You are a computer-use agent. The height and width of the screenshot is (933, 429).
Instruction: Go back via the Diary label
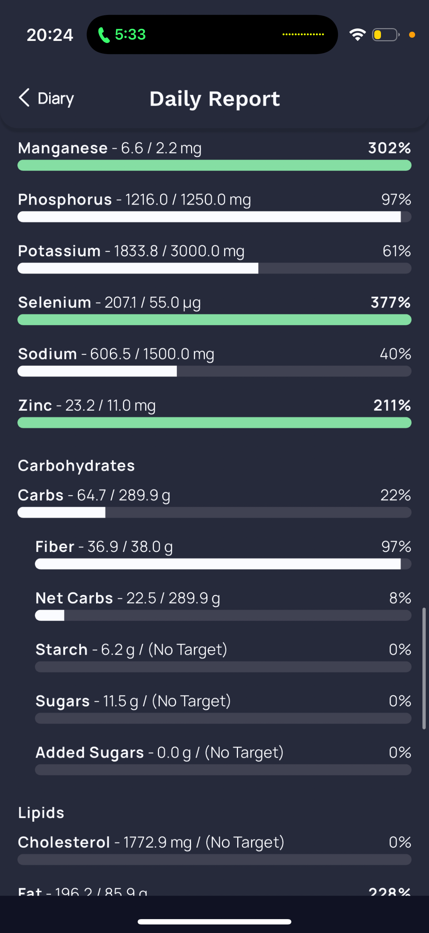point(56,99)
